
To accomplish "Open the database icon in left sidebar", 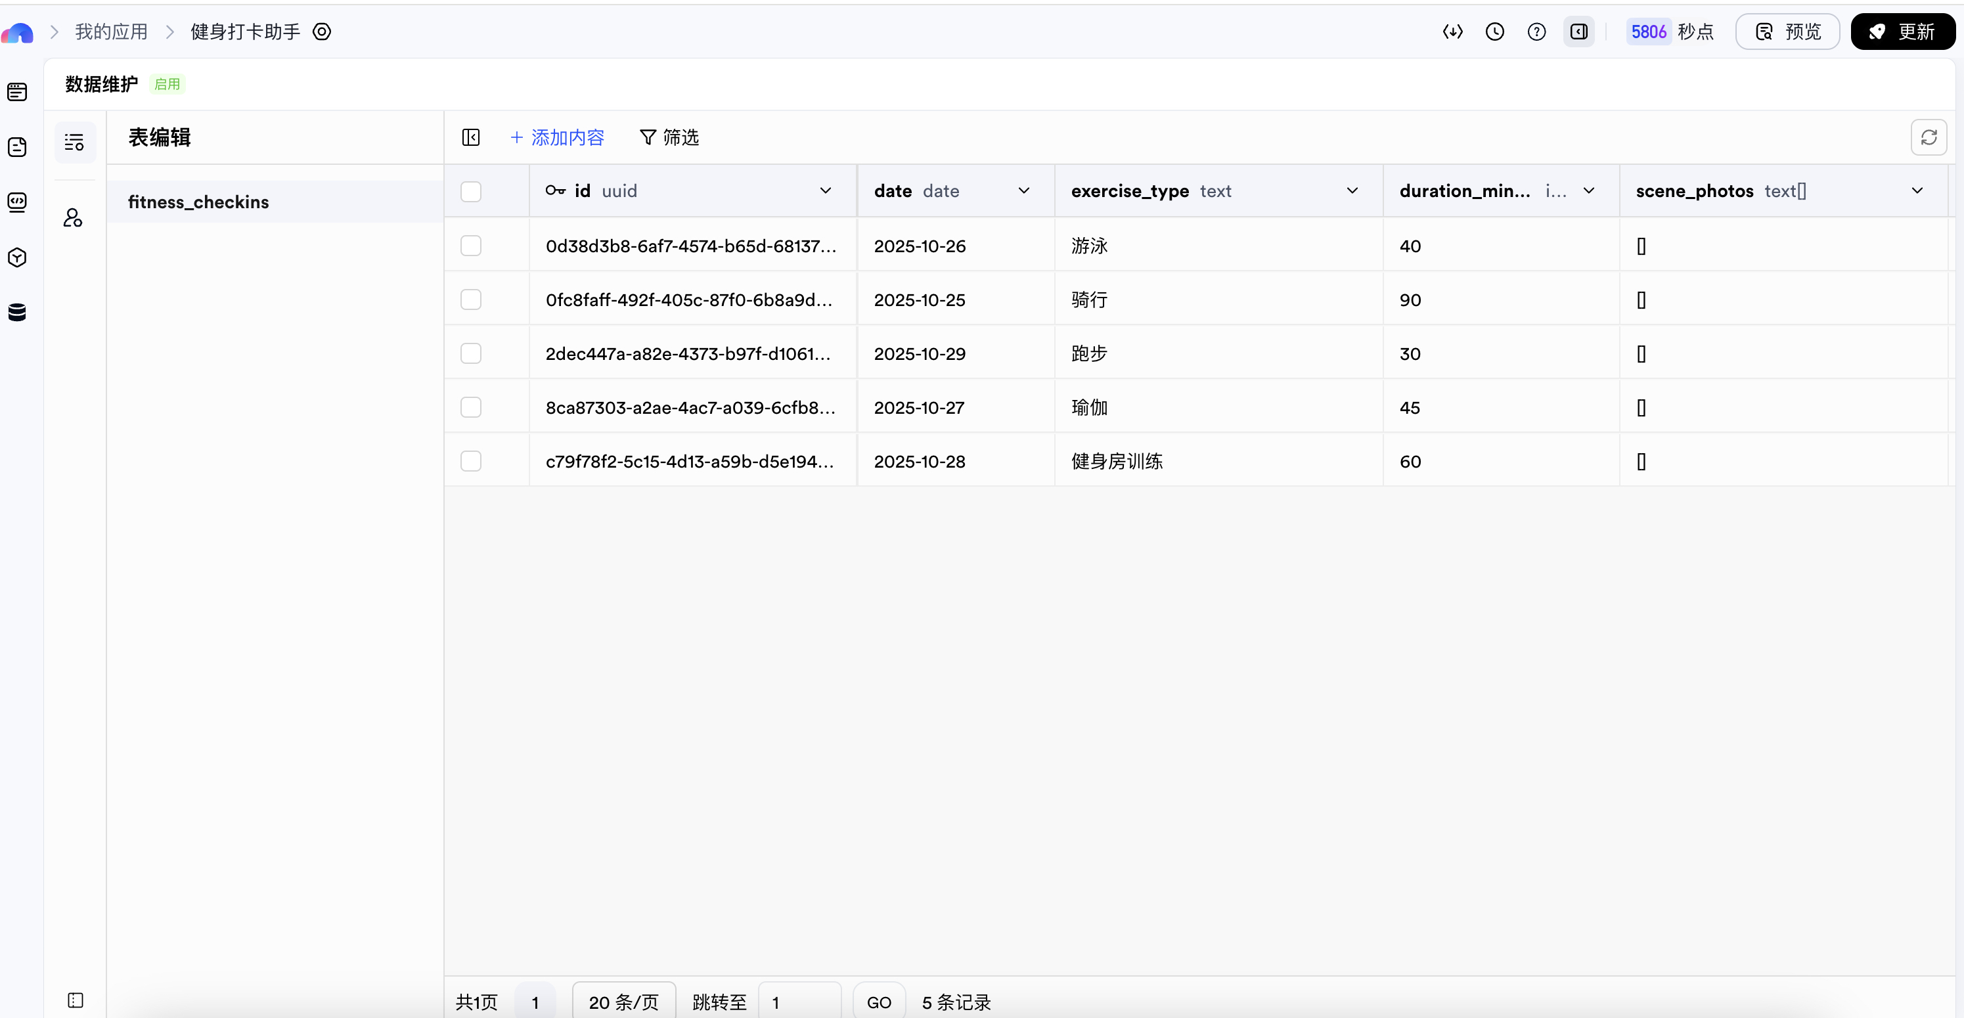I will click(x=17, y=312).
